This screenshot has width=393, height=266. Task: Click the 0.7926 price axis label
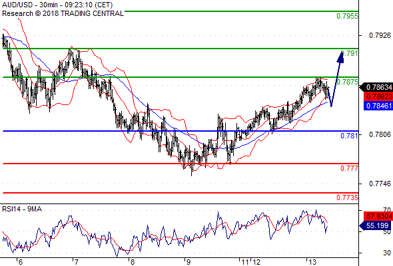point(380,35)
